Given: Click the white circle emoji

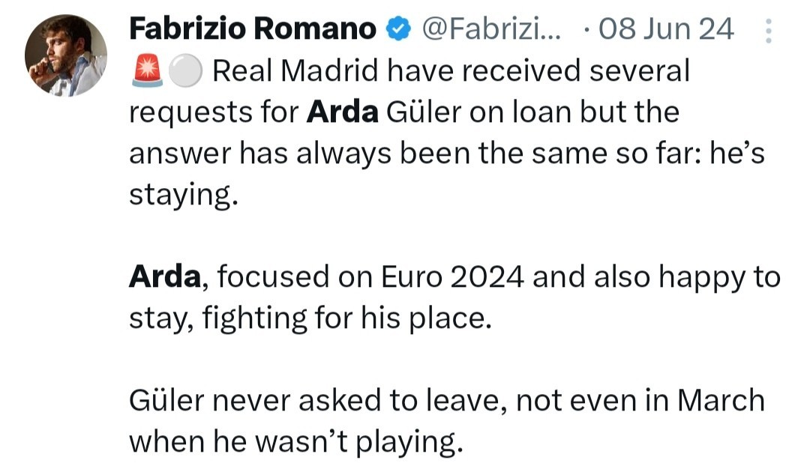Looking at the screenshot, I should point(185,70).
